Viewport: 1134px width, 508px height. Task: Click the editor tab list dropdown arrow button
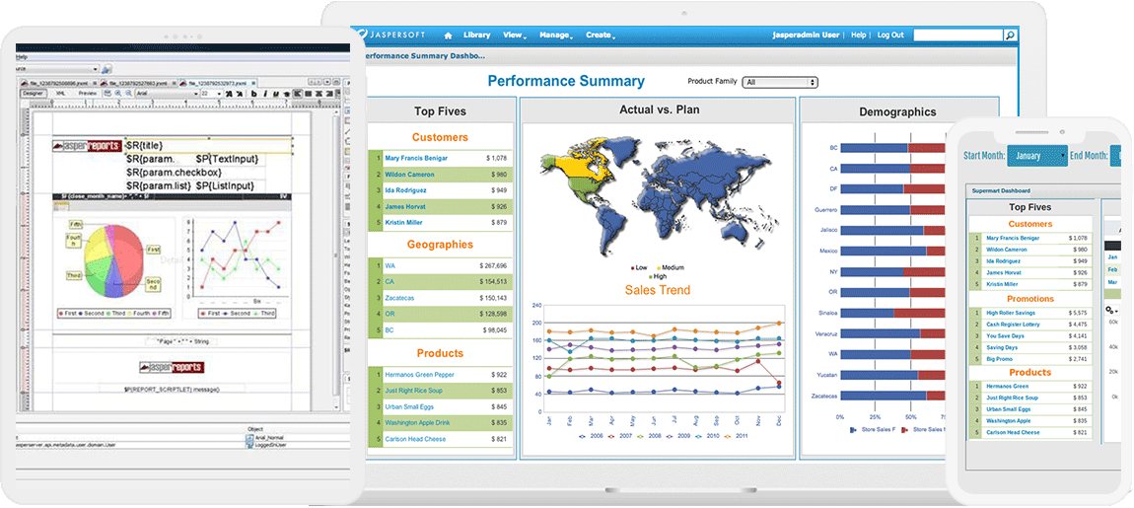pos(327,82)
